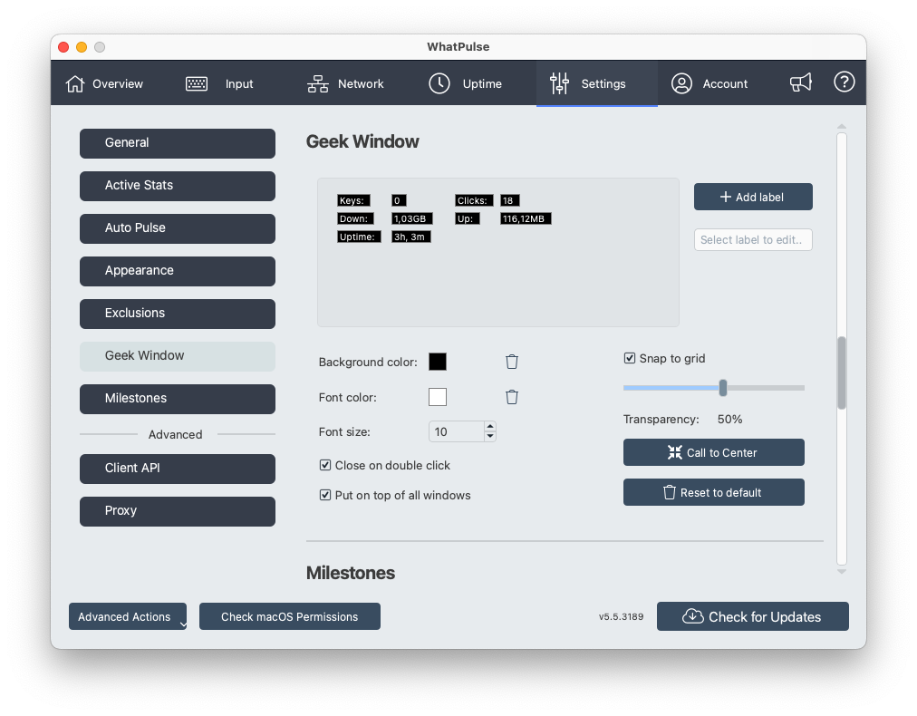Click the transparency slider handle
The height and width of the screenshot is (716, 917).
723,387
